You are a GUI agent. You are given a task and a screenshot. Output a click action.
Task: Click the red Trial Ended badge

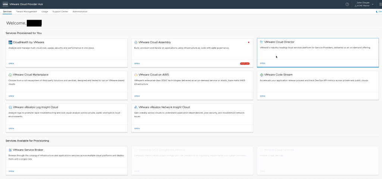pyautogui.click(x=245, y=63)
